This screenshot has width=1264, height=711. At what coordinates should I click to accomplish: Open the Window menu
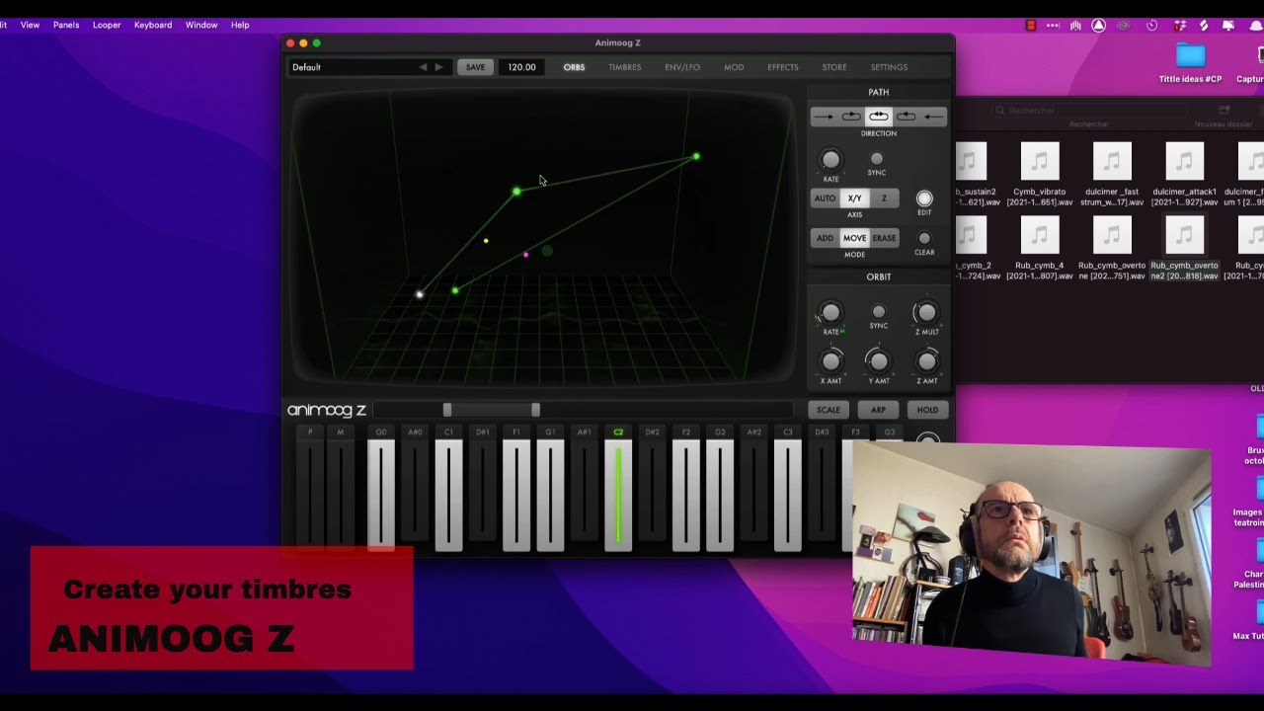point(201,25)
